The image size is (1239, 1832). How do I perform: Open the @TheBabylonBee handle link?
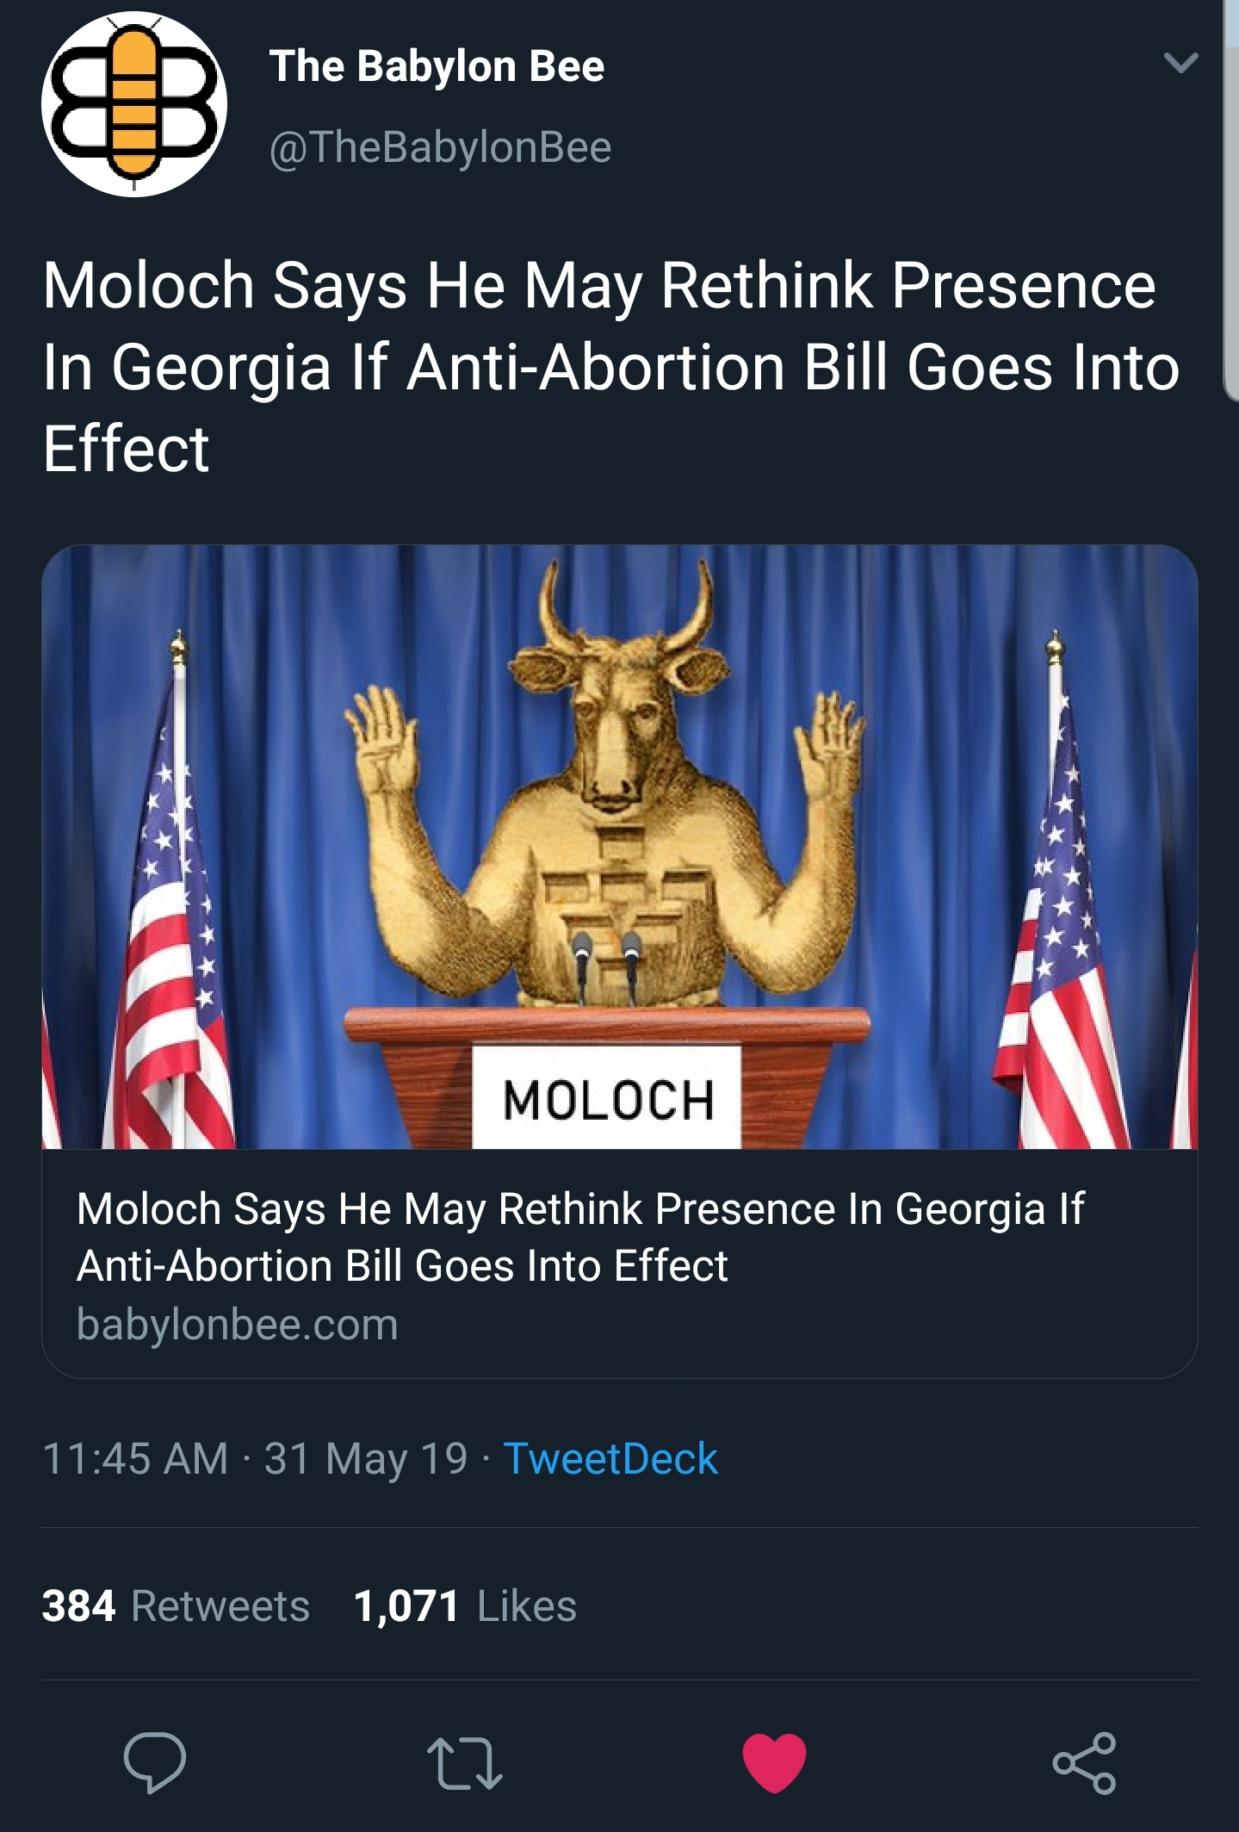(440, 147)
